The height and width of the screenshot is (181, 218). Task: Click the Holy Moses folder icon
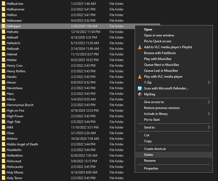point(3,172)
